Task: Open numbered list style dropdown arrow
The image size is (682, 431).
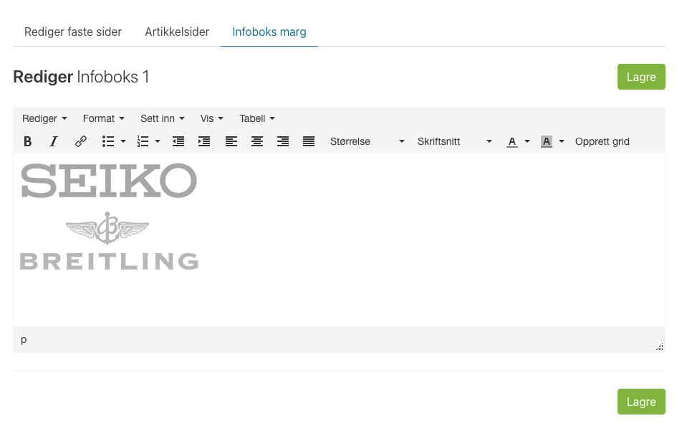Action: 158,141
